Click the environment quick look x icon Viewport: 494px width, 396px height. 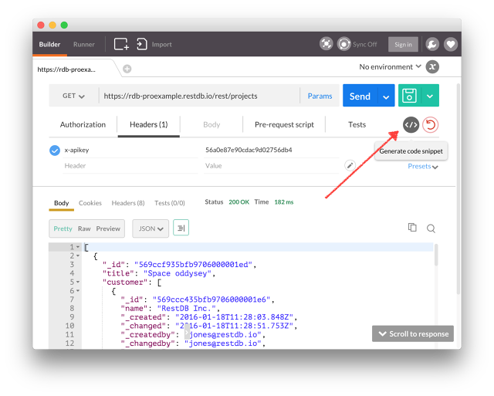point(432,67)
